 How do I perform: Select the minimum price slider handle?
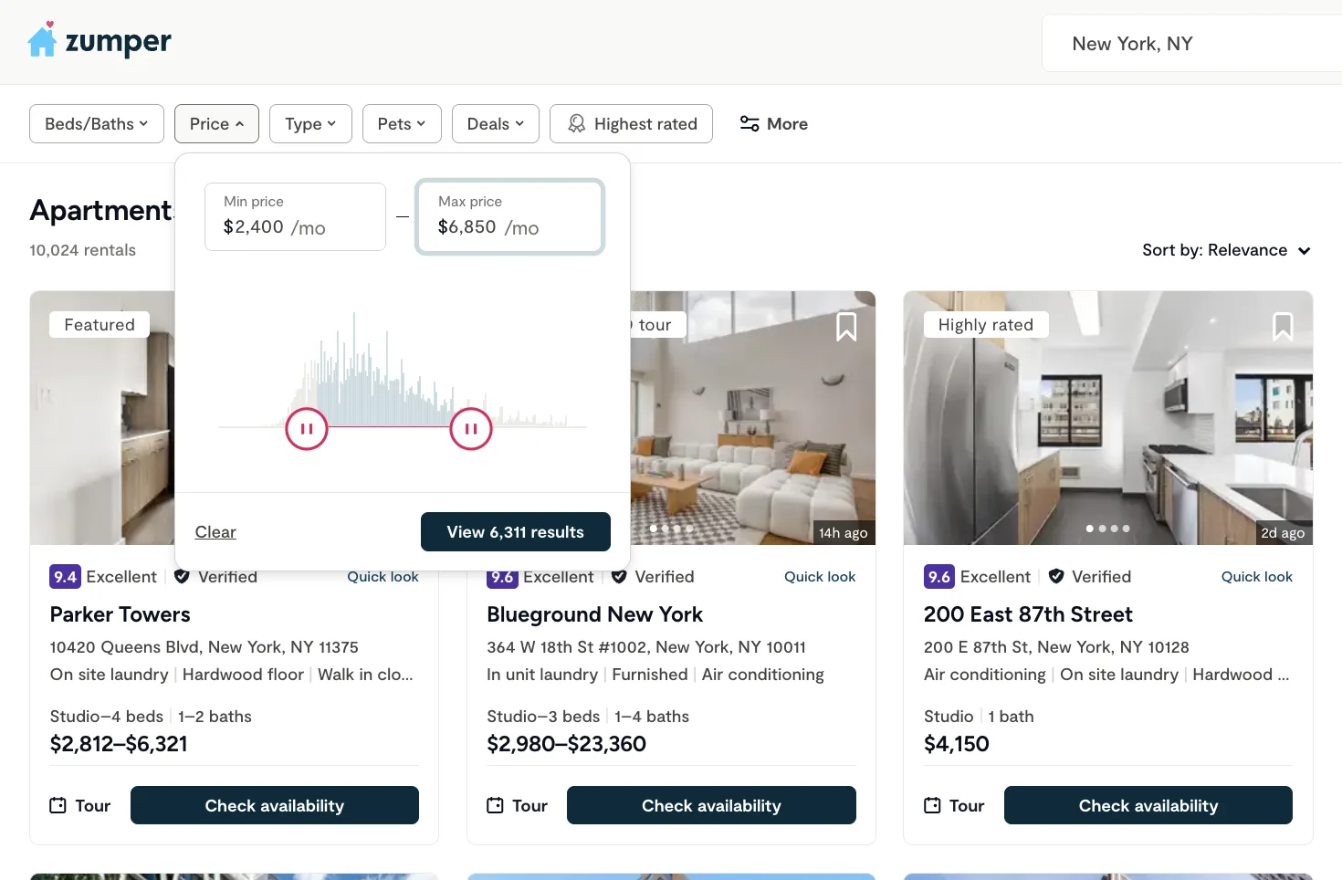307,429
